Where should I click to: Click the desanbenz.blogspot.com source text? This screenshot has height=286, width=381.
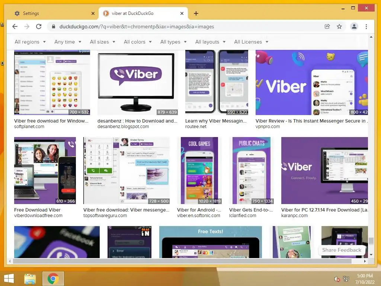point(123,127)
